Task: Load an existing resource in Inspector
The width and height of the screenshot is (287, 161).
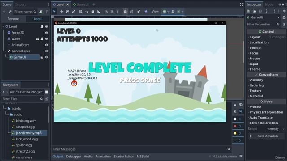Action: [254, 11]
